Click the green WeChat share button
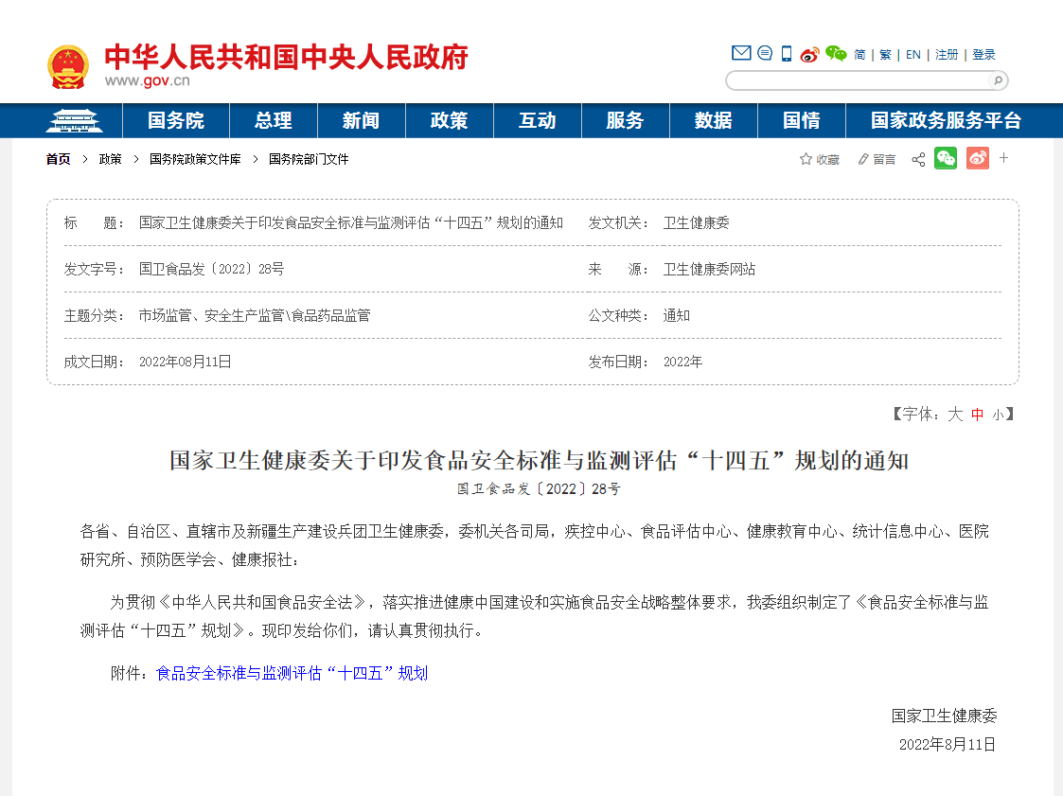This screenshot has height=796, width=1063. click(946, 159)
